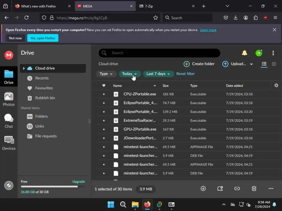Screen dimensions: 282x211
Task: Click Create folder button
Action: tap(199, 64)
